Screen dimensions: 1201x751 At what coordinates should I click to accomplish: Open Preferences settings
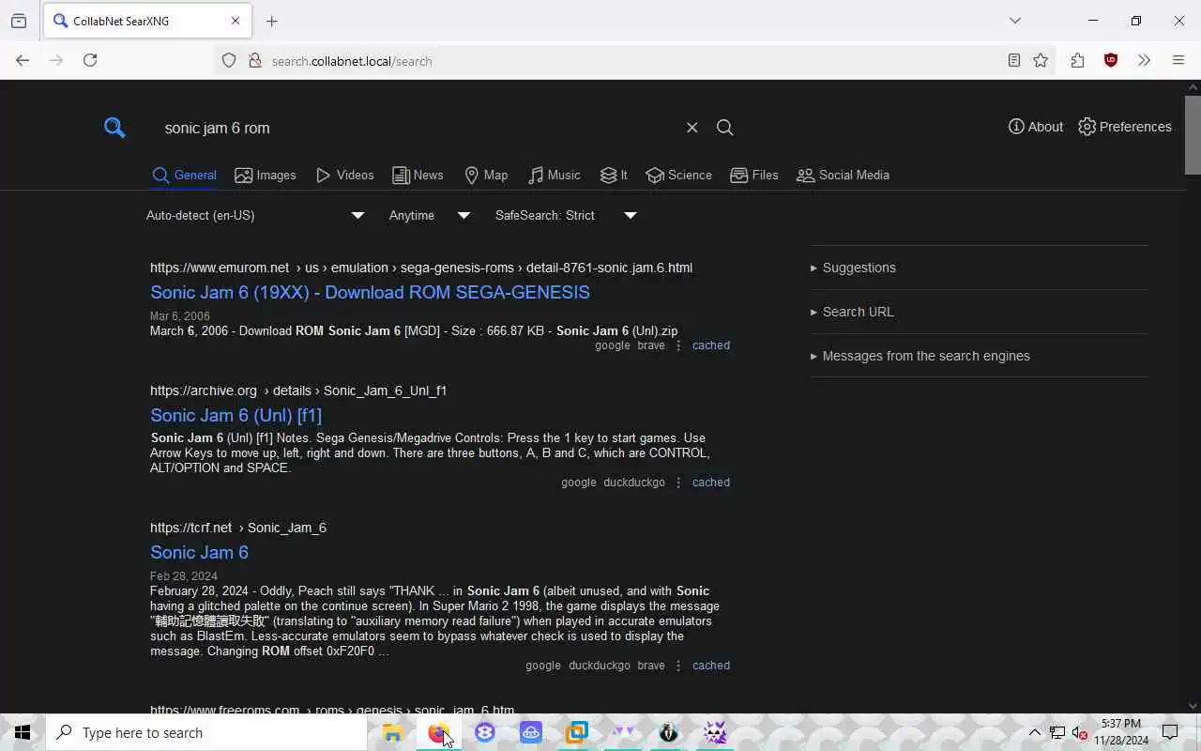click(x=1124, y=127)
